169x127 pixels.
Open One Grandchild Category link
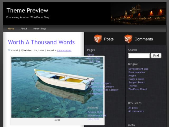105,90
